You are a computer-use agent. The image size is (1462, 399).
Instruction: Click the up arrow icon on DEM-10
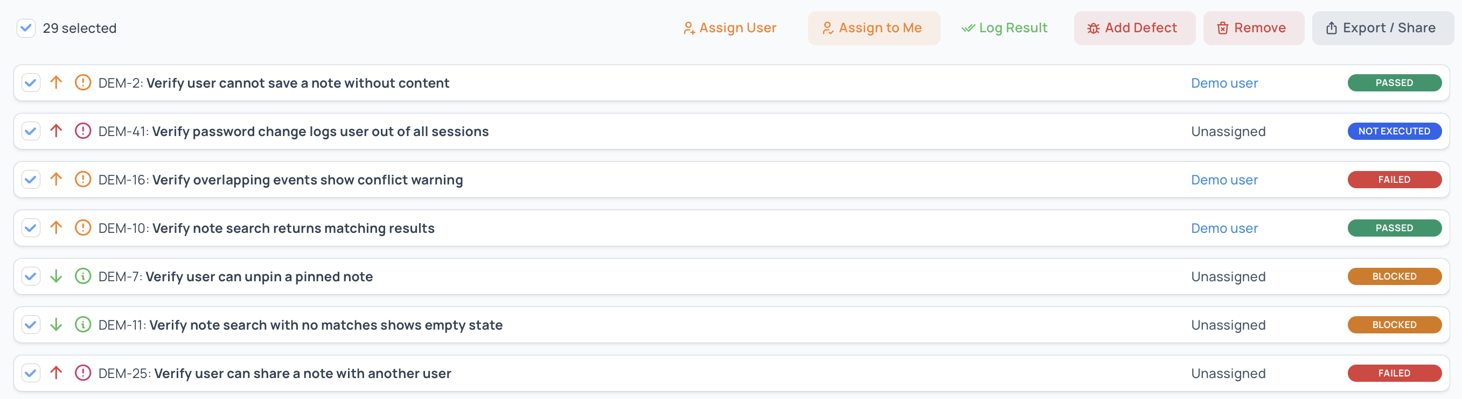coord(55,228)
